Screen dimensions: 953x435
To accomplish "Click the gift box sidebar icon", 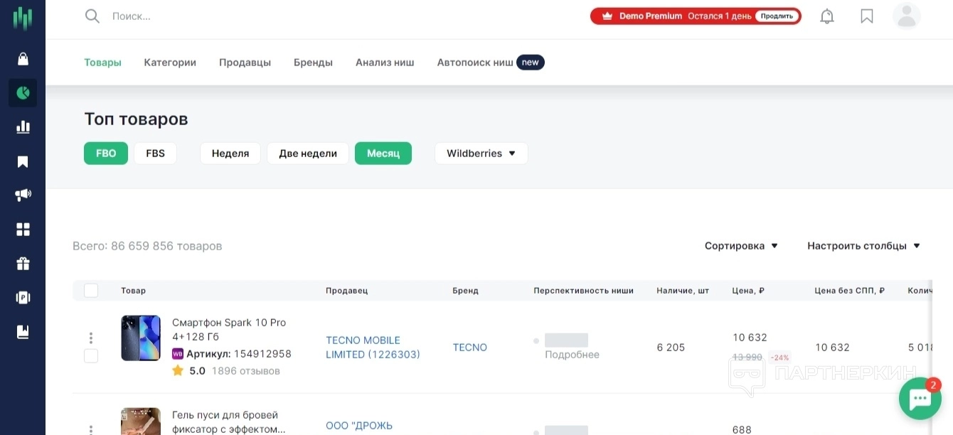I will [23, 264].
